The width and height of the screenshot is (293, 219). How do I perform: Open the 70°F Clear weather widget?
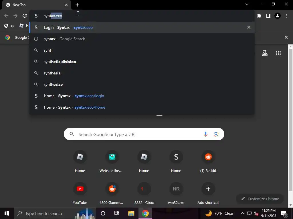pyautogui.click(x=220, y=213)
